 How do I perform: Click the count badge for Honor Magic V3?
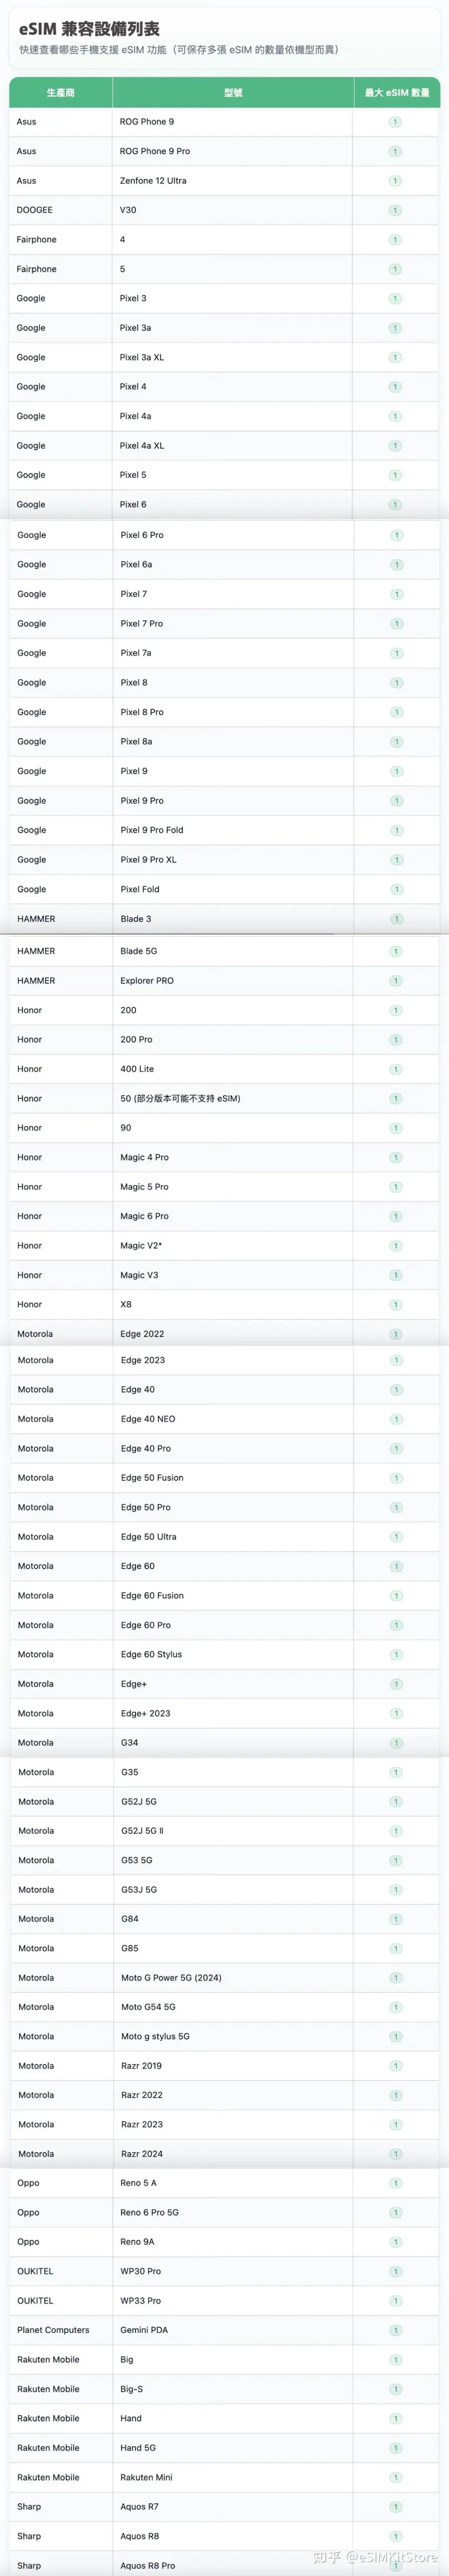point(396,1275)
